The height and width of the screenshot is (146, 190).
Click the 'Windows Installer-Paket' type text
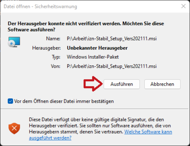tap(93, 57)
